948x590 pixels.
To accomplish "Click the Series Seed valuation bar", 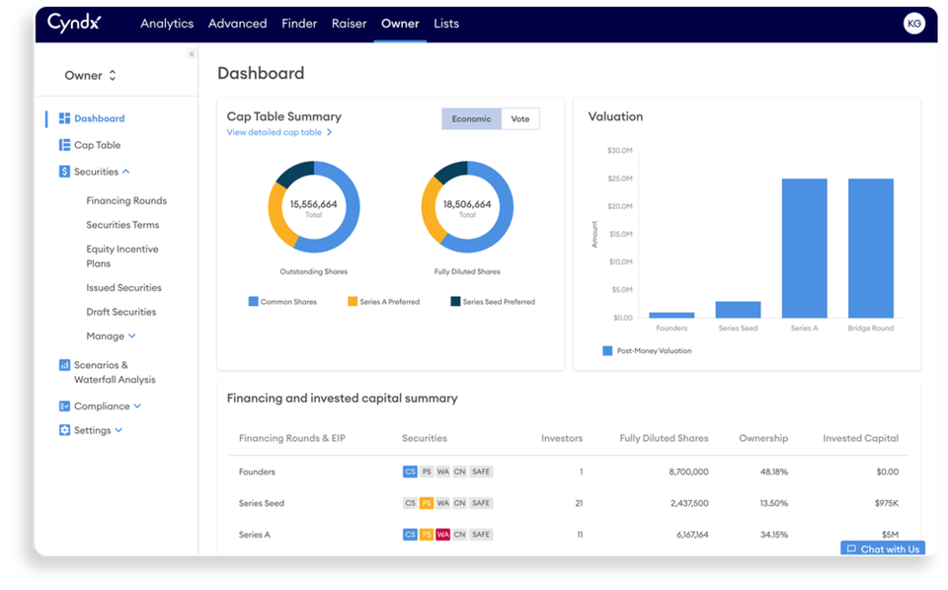I will (x=738, y=310).
